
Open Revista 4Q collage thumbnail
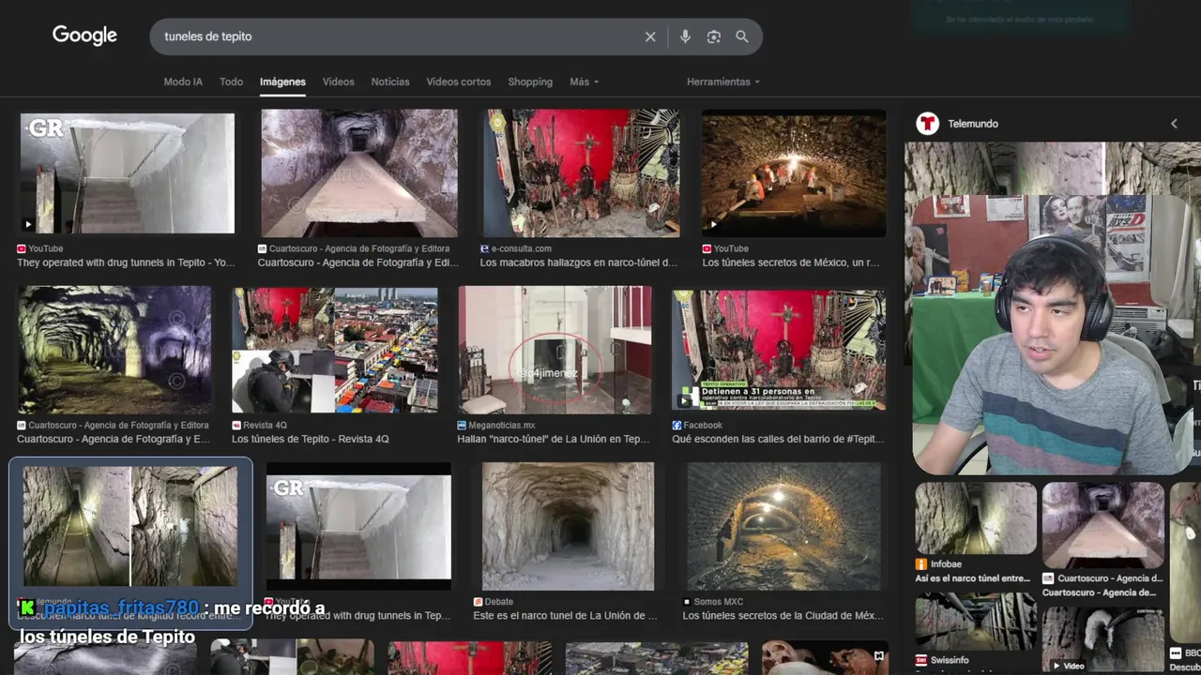(335, 350)
